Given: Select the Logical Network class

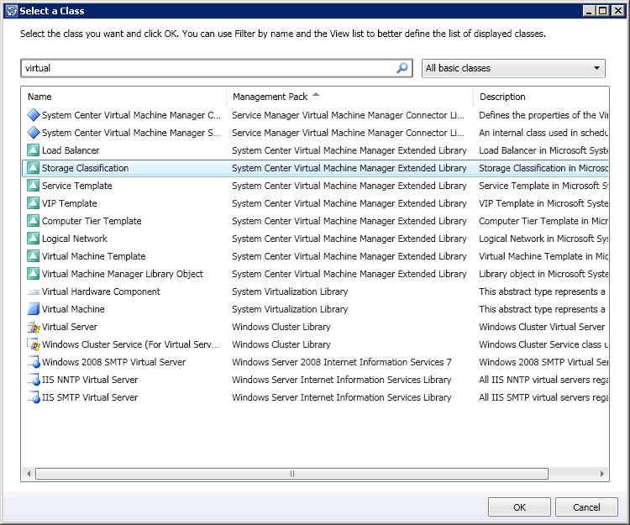Looking at the screenshot, I should tap(75, 239).
